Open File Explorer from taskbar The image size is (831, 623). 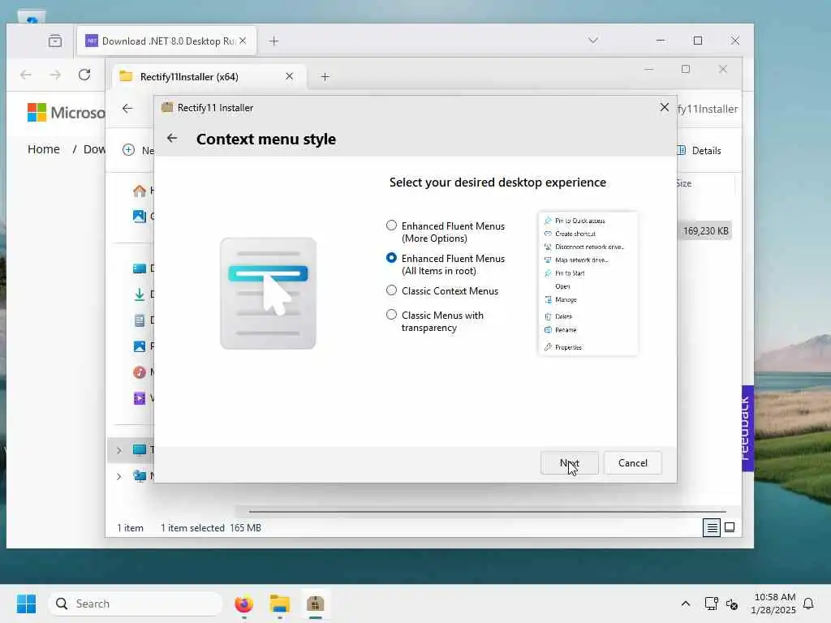280,604
